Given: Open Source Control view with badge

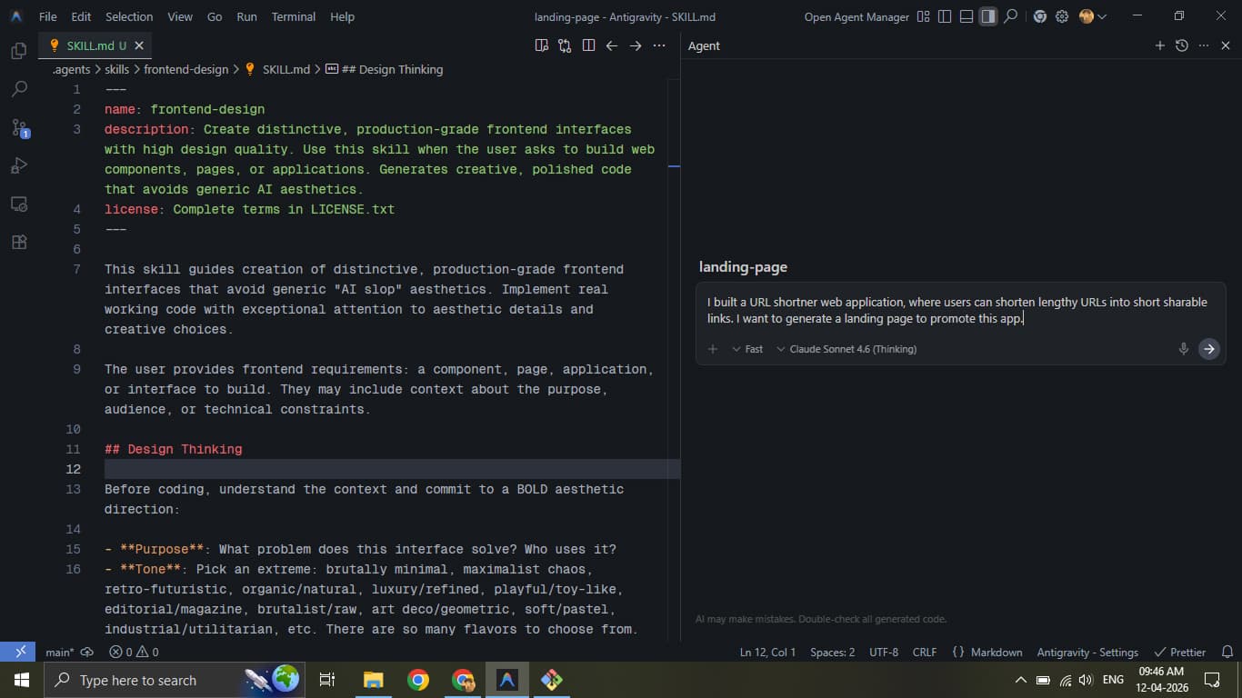Looking at the screenshot, I should click(x=18, y=127).
